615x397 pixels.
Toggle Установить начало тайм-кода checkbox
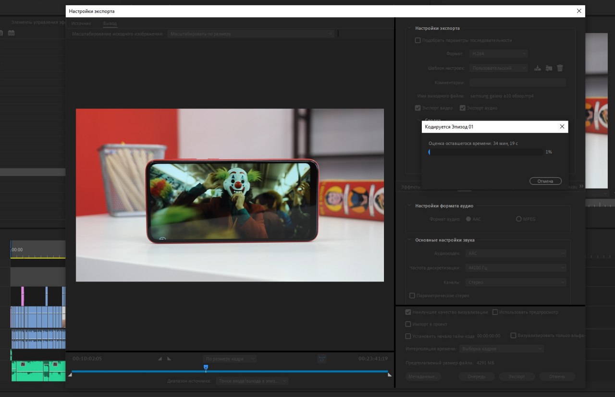(x=408, y=336)
